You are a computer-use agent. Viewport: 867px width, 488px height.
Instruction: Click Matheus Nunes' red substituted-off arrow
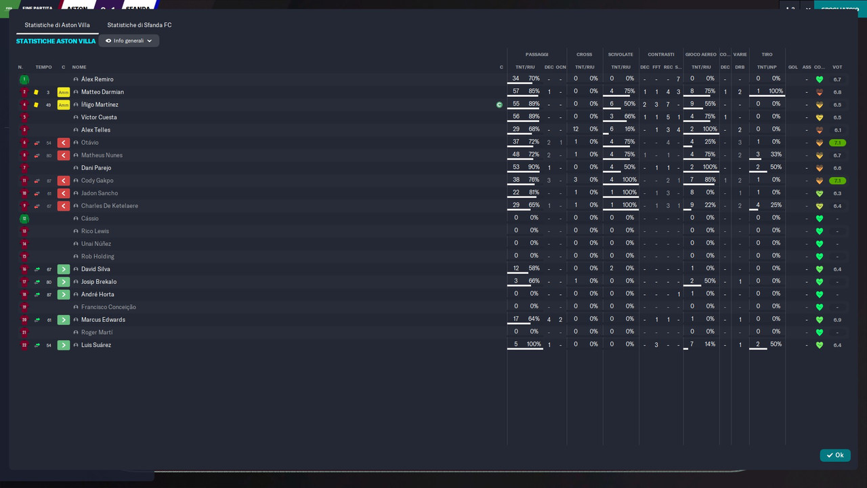click(x=64, y=155)
